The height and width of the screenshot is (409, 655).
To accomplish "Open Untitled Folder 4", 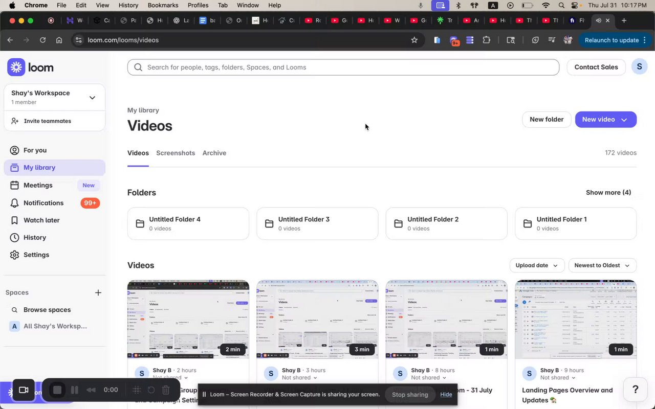I will tap(188, 223).
